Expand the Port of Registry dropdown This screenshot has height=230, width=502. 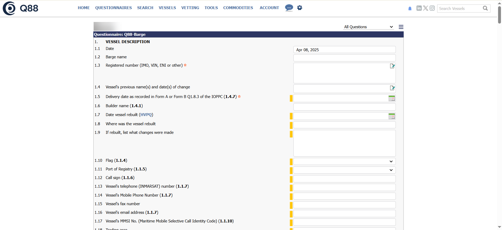[x=344, y=170]
